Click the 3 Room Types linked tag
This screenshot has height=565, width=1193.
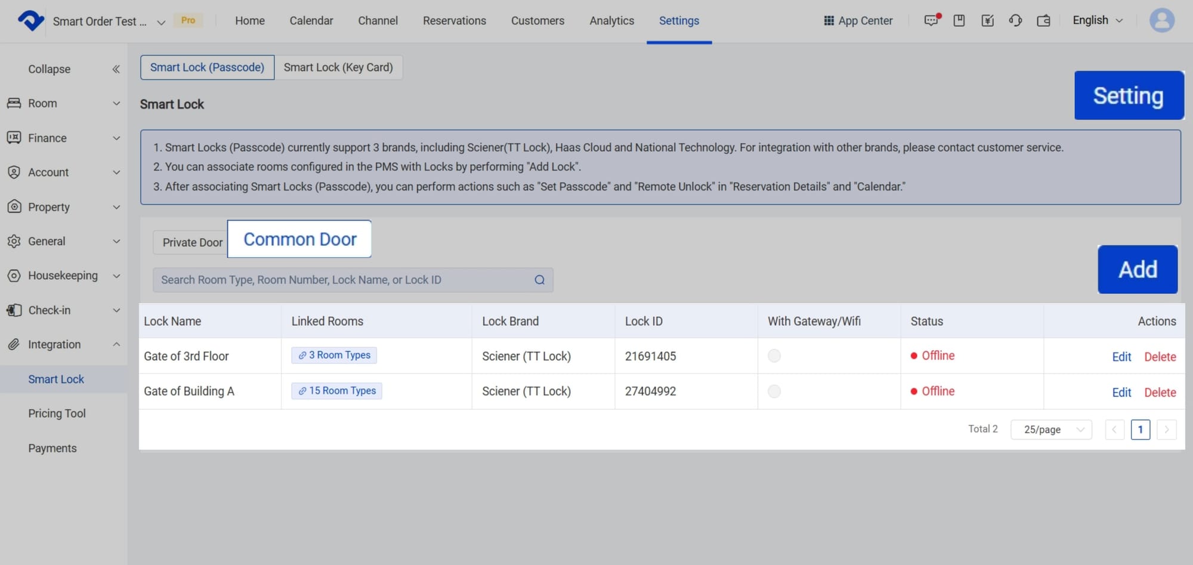point(334,356)
